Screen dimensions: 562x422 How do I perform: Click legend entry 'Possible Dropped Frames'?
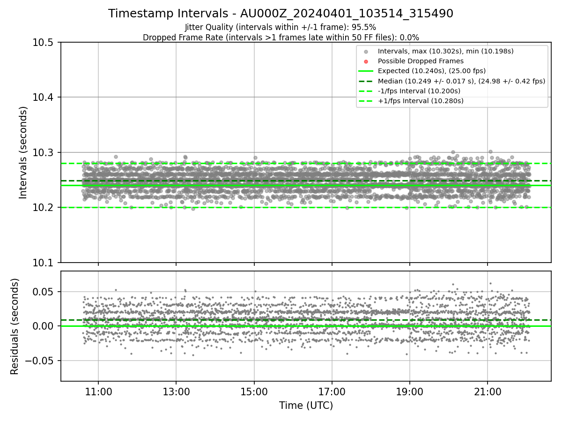[421, 61]
